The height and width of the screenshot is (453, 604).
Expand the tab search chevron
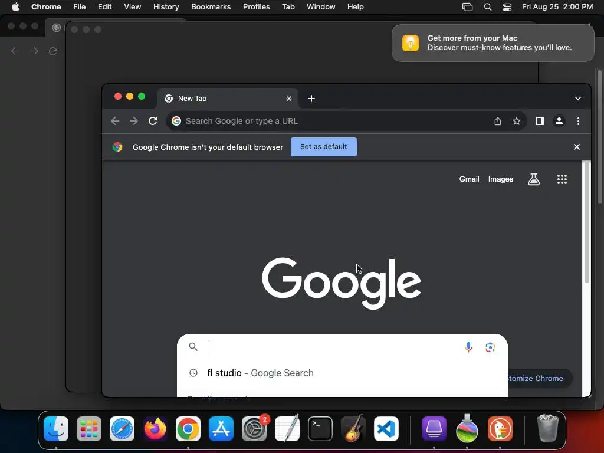coord(578,99)
